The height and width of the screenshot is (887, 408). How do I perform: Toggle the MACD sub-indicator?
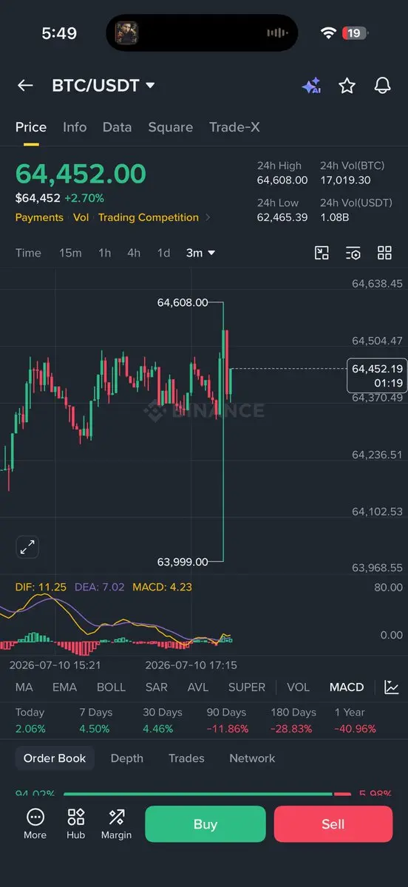point(347,687)
